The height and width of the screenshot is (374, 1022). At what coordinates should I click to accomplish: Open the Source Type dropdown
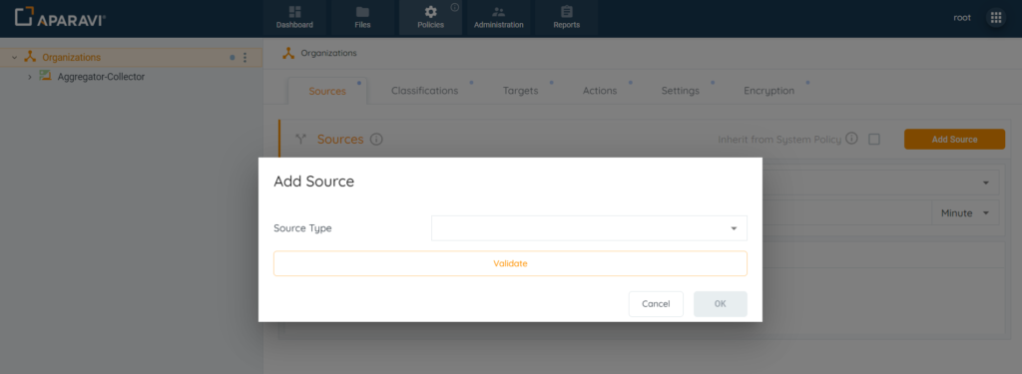point(589,228)
